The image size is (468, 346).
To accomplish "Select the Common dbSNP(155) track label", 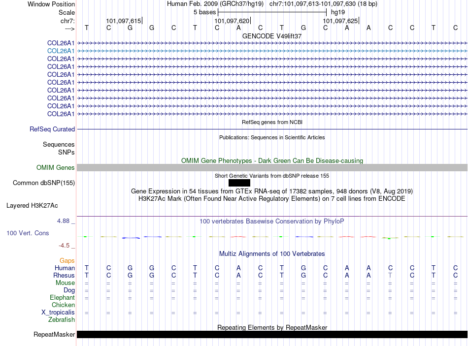I will (43, 183).
